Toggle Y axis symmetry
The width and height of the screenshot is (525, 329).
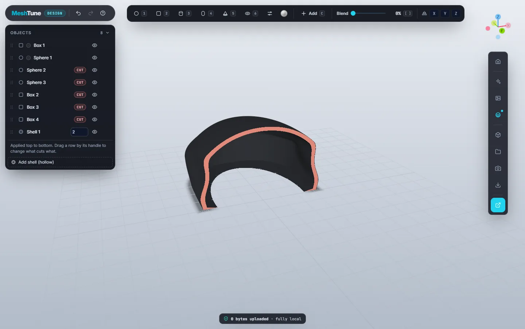click(x=445, y=13)
